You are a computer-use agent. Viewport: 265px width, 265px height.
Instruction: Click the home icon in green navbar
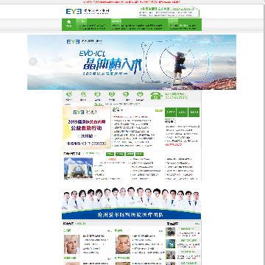(x=68, y=21)
